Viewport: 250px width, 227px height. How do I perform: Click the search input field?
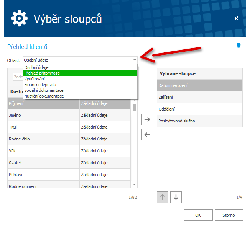18,77
